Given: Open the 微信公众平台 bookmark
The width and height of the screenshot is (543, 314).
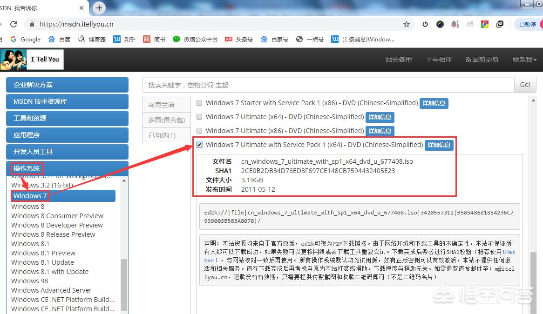Looking at the screenshot, I should [x=195, y=39].
